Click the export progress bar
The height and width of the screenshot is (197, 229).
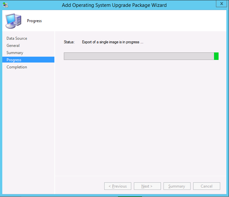tap(141, 56)
